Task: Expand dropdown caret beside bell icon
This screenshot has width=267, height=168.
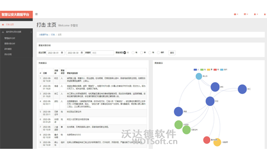Action: coord(257,14)
